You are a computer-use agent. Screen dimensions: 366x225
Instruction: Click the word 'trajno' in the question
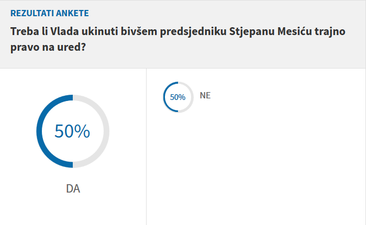point(329,31)
